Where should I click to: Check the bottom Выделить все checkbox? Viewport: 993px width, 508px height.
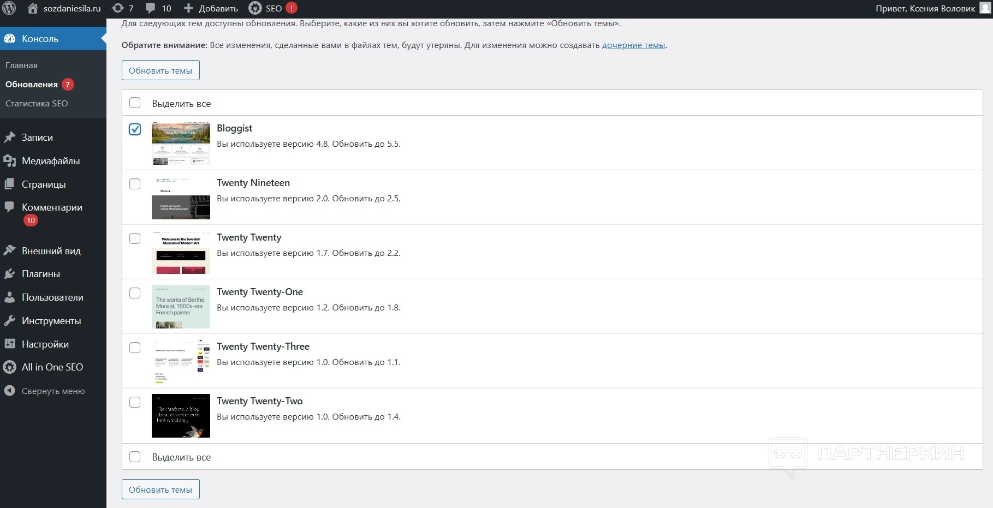135,457
